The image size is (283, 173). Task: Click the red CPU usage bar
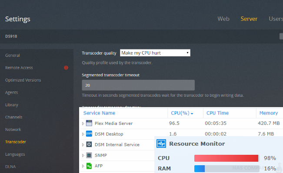pyautogui.click(x=226, y=158)
